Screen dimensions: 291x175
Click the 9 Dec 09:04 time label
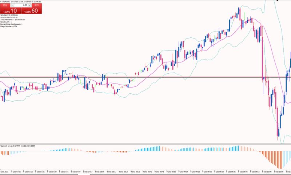[183, 172]
